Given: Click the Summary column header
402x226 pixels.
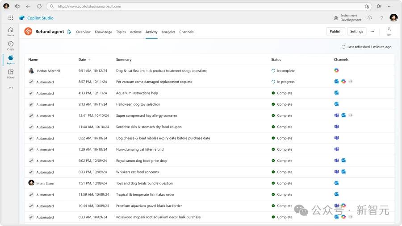Looking at the screenshot, I should click(124, 59).
